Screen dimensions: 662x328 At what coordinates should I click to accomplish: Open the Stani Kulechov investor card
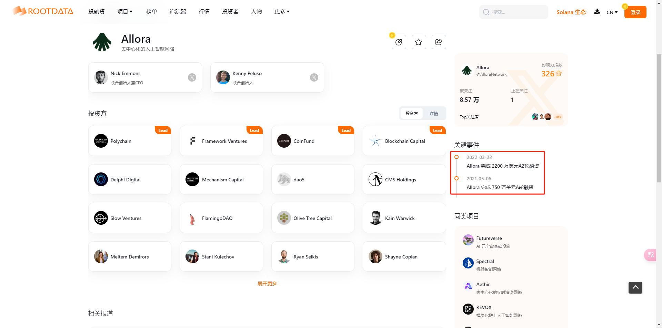pos(221,256)
